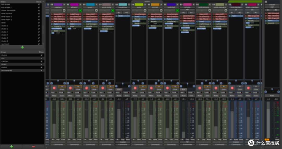Toggle visibility of the hihat normal strip
The width and height of the screenshot is (282, 149).
39,14
